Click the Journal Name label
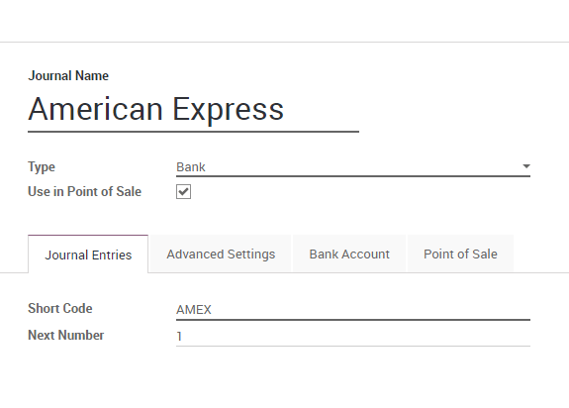The height and width of the screenshot is (408, 569). click(x=68, y=75)
